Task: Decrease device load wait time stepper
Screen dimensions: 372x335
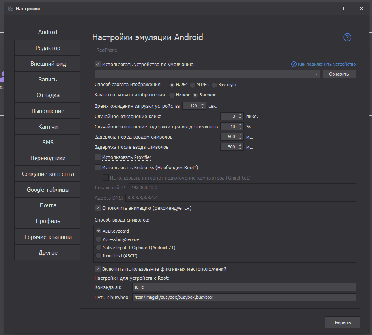Action: click(202, 108)
